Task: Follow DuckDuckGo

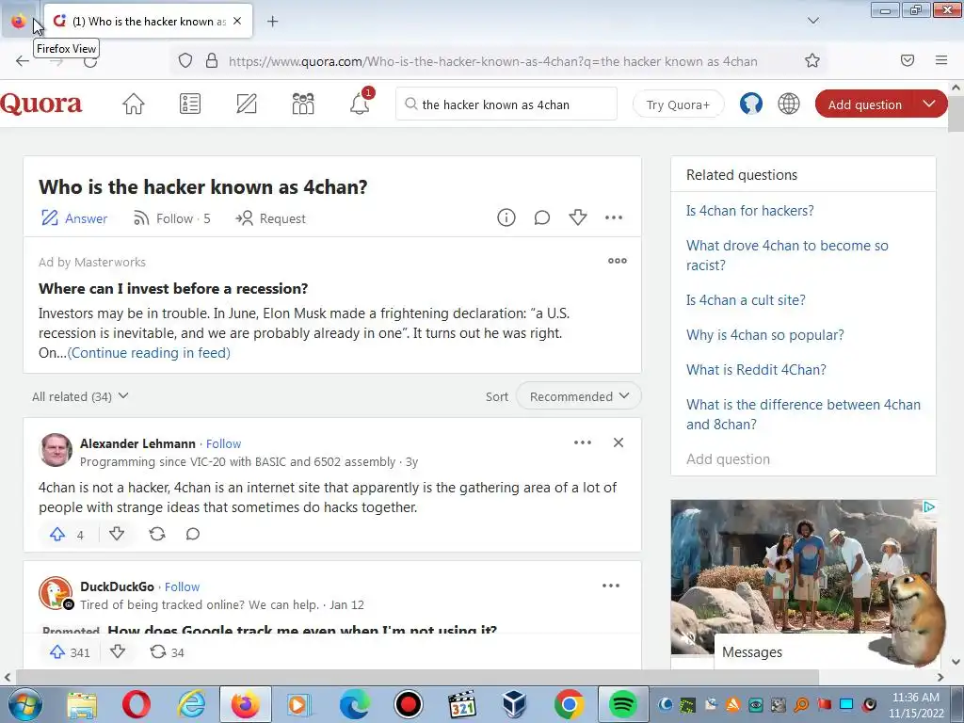Action: (182, 587)
